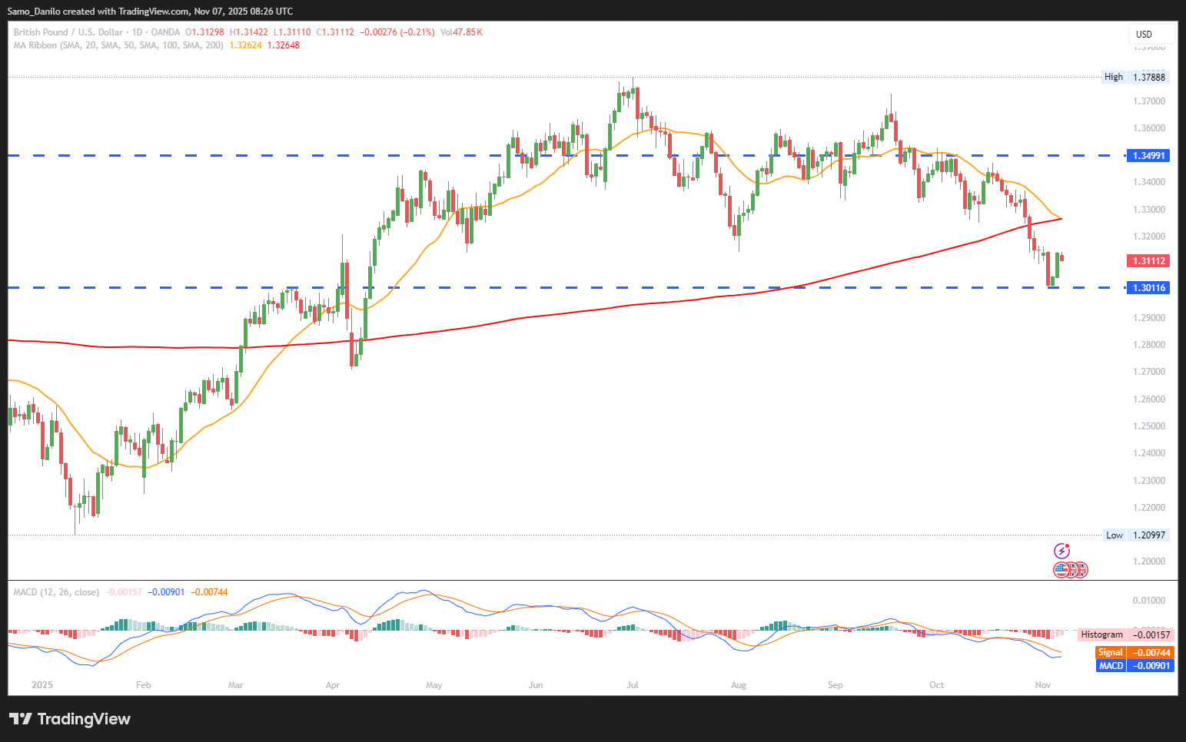Click the Low 1.20997 price label
1186x742 pixels.
point(1136,535)
